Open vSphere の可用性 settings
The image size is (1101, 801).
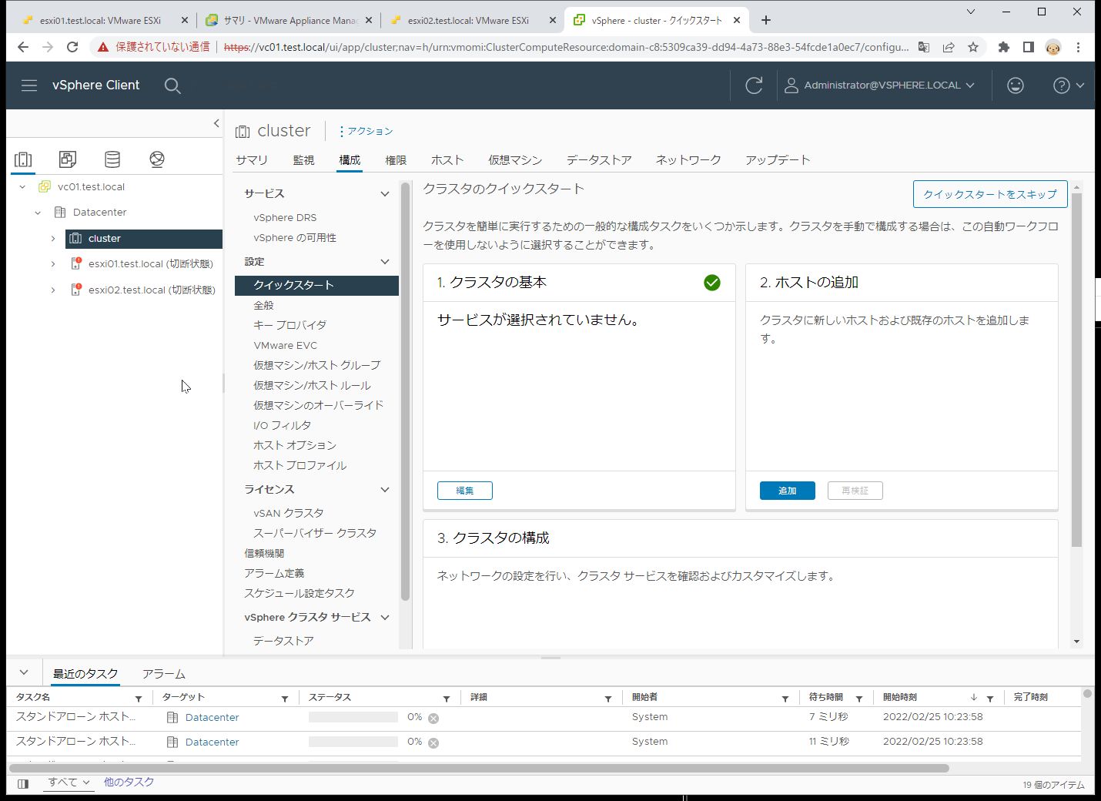[295, 238]
